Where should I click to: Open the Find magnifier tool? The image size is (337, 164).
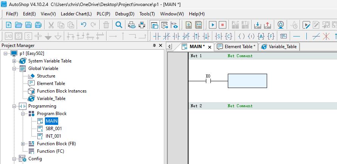[119, 24]
